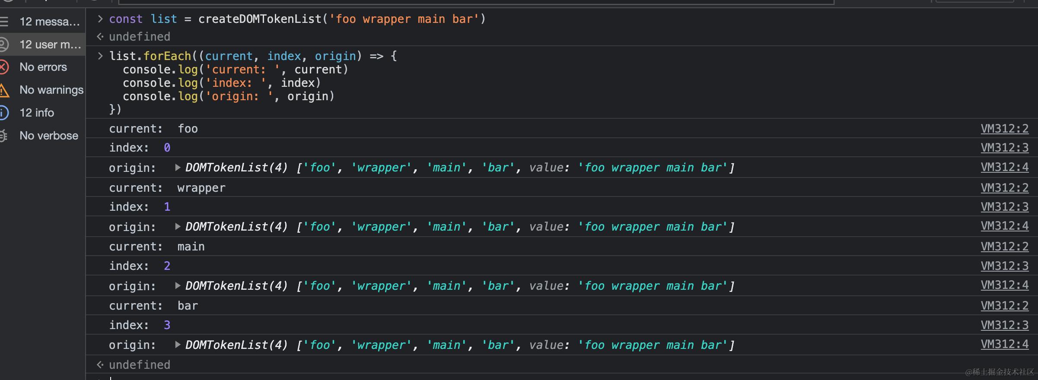Click the red error icon beside No errors
Viewport: 1038px width, 380px height.
[3, 67]
